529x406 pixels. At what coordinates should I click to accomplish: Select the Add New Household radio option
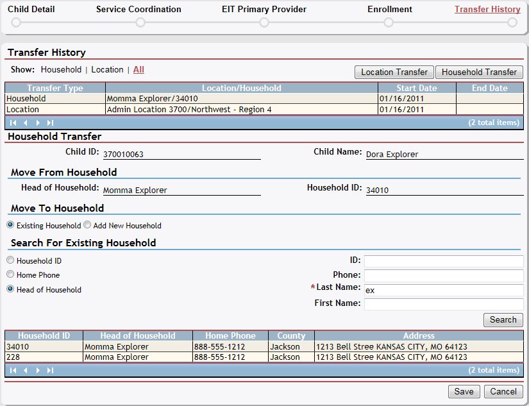pos(88,225)
